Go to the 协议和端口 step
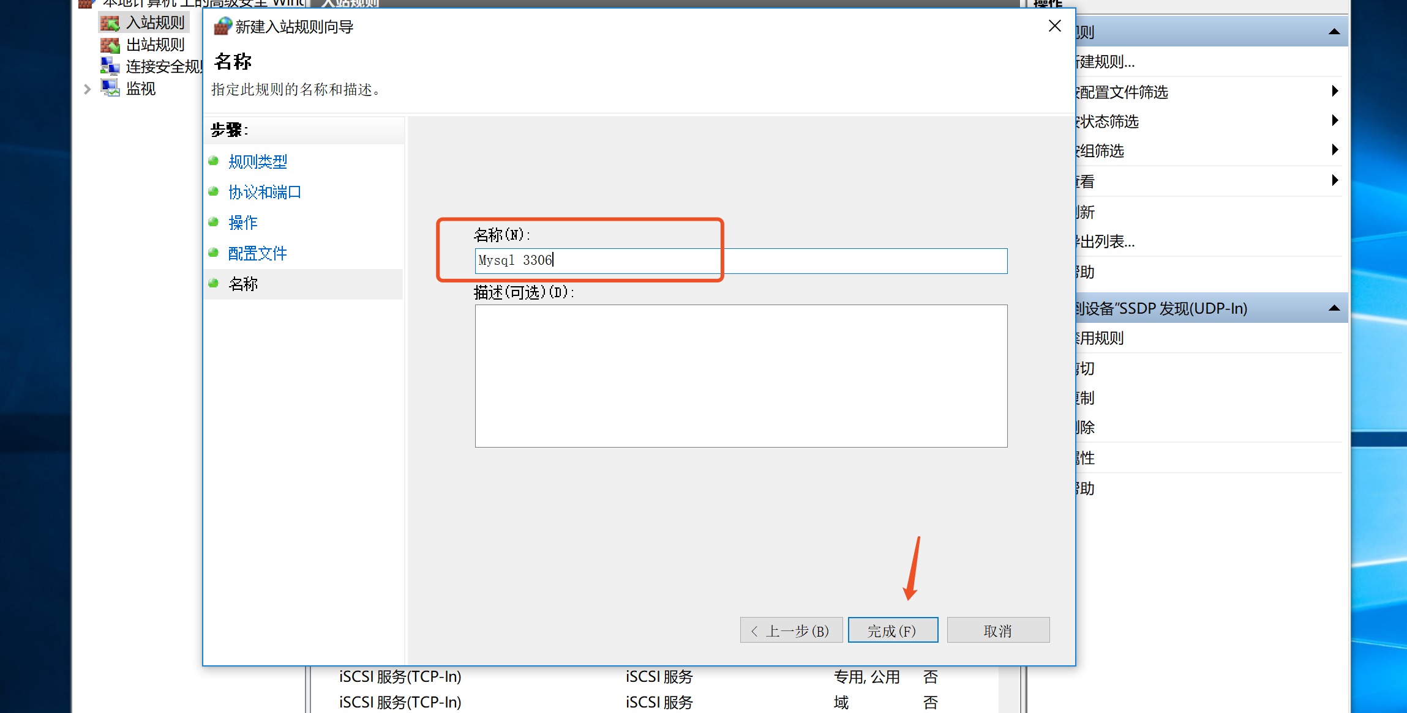Screen dimensions: 1407x713 click(265, 192)
